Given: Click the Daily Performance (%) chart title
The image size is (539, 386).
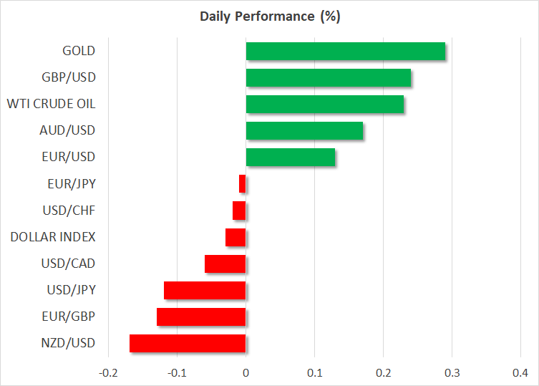Looking at the screenshot, I should (269, 16).
